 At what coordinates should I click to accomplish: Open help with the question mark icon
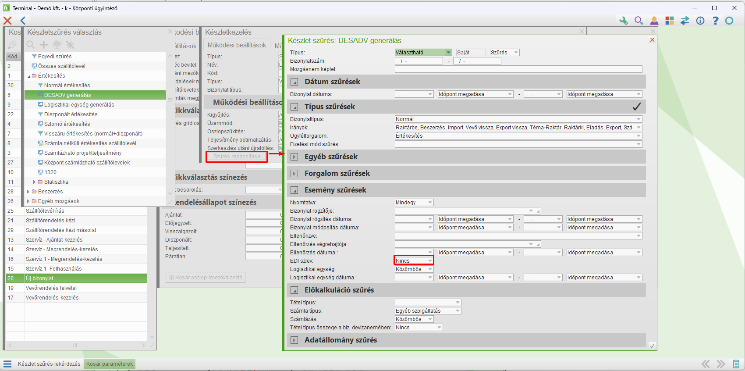[x=715, y=21]
